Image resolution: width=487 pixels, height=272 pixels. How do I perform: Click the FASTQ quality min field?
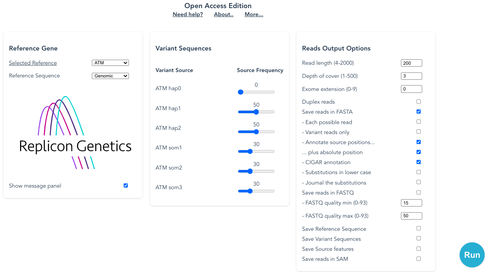411,203
